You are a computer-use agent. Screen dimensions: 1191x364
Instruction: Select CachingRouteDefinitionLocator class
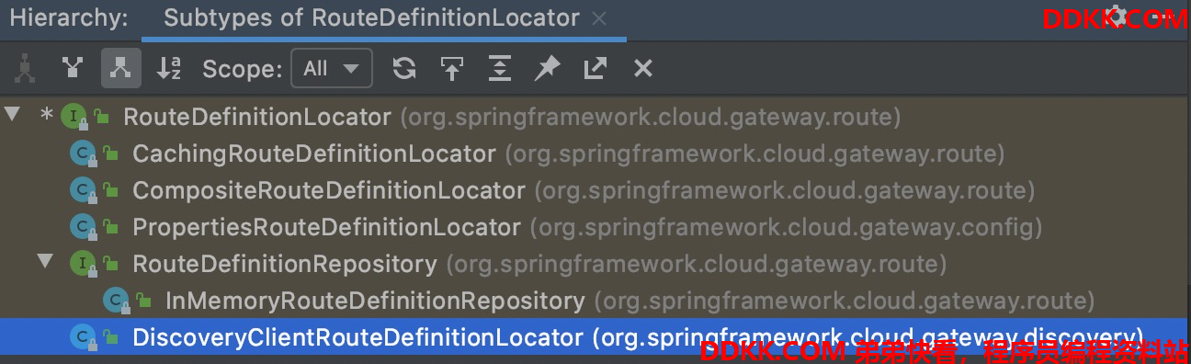(314, 154)
